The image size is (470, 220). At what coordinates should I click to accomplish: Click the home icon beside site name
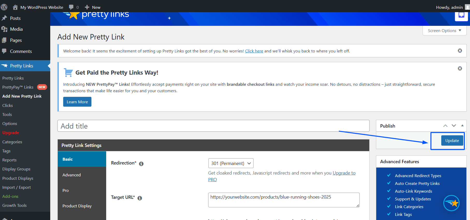[15, 7]
